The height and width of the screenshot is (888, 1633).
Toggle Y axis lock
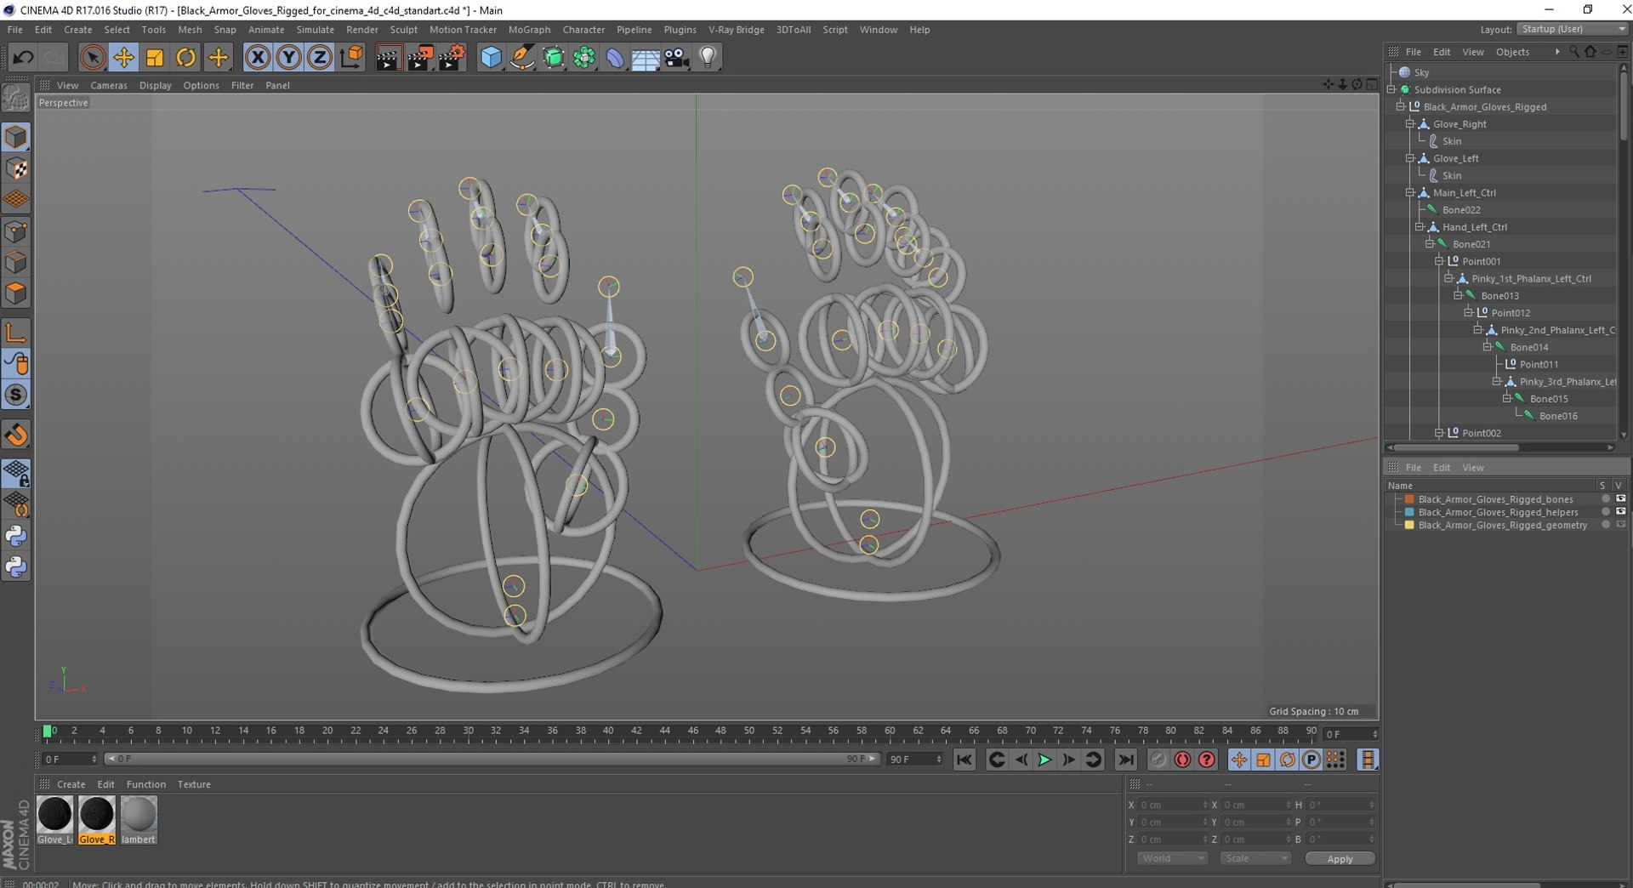click(289, 57)
